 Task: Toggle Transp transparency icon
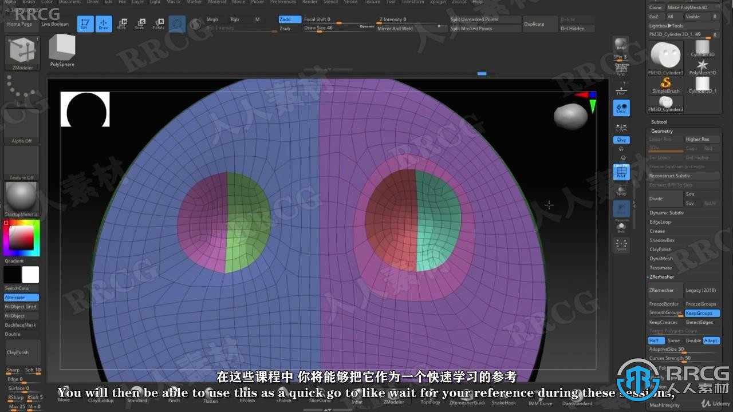click(x=621, y=191)
